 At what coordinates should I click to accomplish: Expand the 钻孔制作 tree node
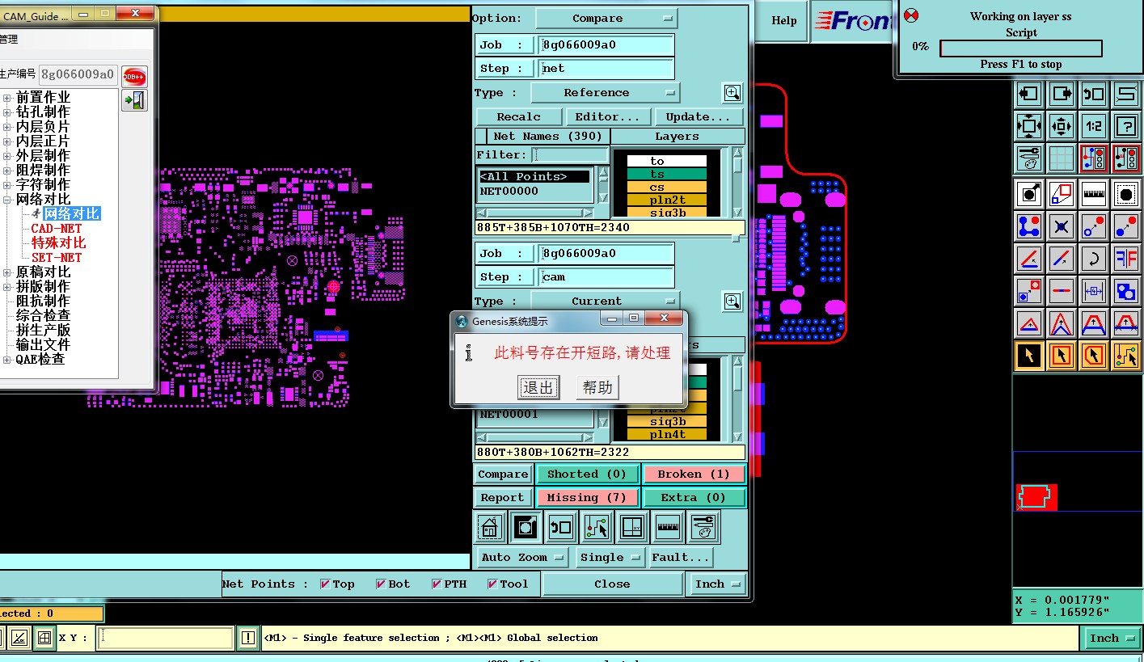click(x=7, y=112)
